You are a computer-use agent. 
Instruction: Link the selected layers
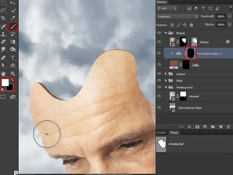[x=181, y=127]
